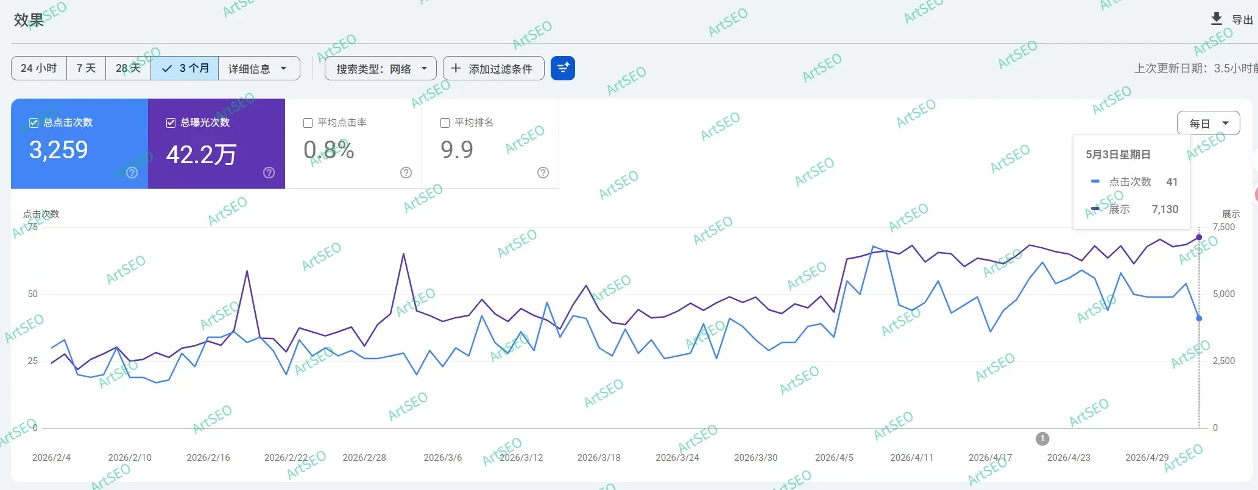Open help icon on 平均排名 card
The width and height of the screenshot is (1258, 490).
pyautogui.click(x=543, y=173)
